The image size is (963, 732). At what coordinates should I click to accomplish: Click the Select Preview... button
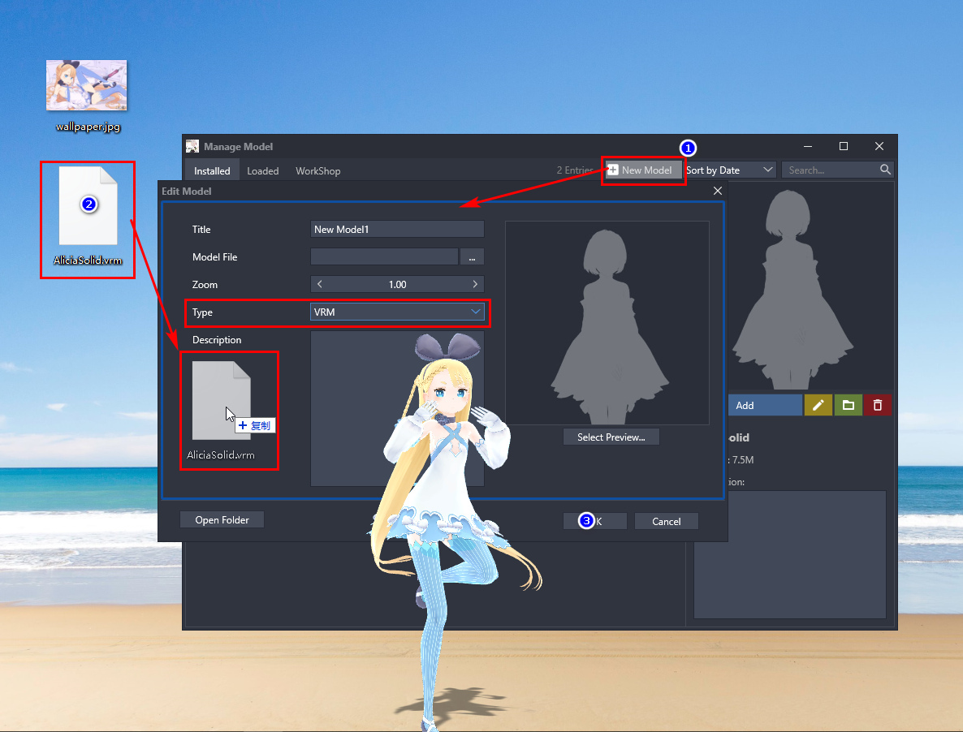point(611,437)
